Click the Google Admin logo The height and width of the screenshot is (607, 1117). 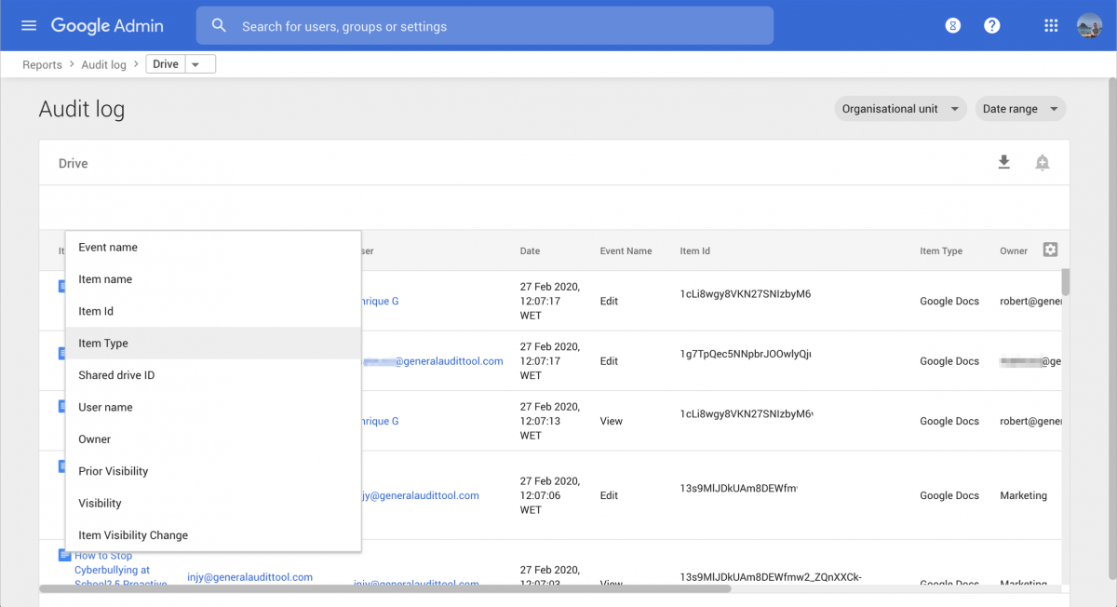[107, 26]
